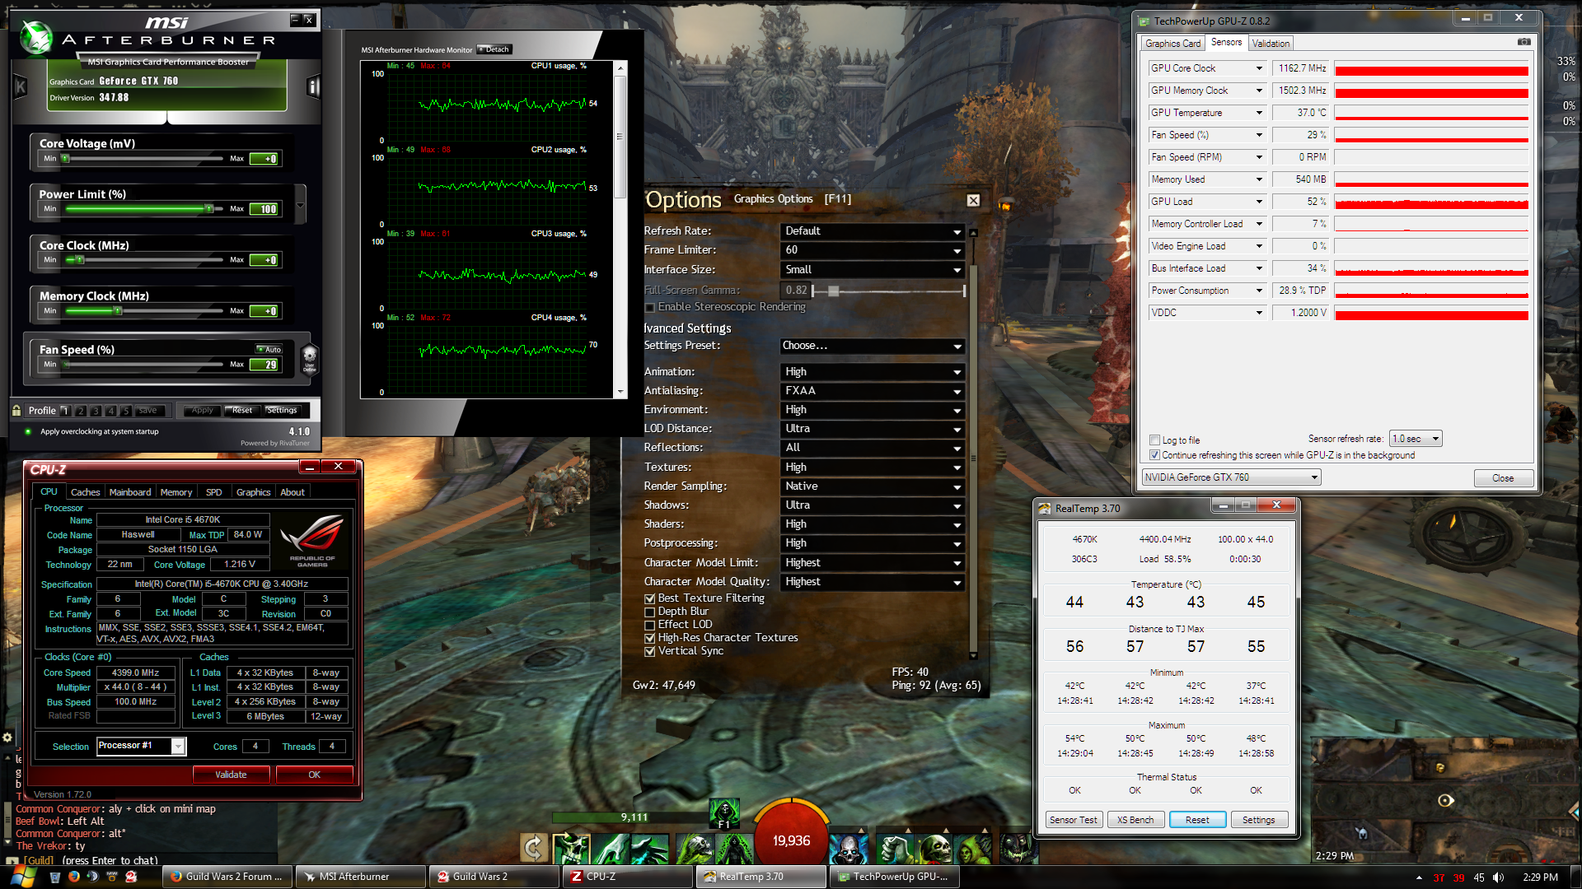
Task: Click the chat panel arrow icon
Action: tap(11, 861)
